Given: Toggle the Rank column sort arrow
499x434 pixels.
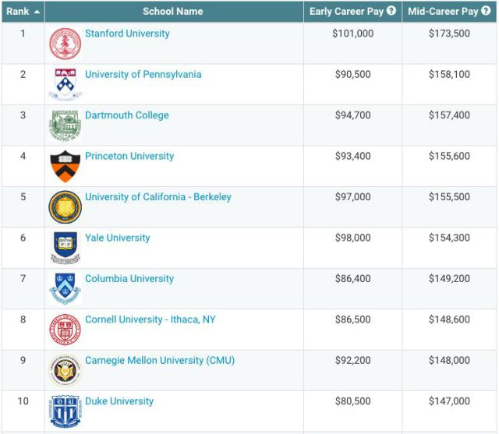Looking at the screenshot, I should point(37,12).
